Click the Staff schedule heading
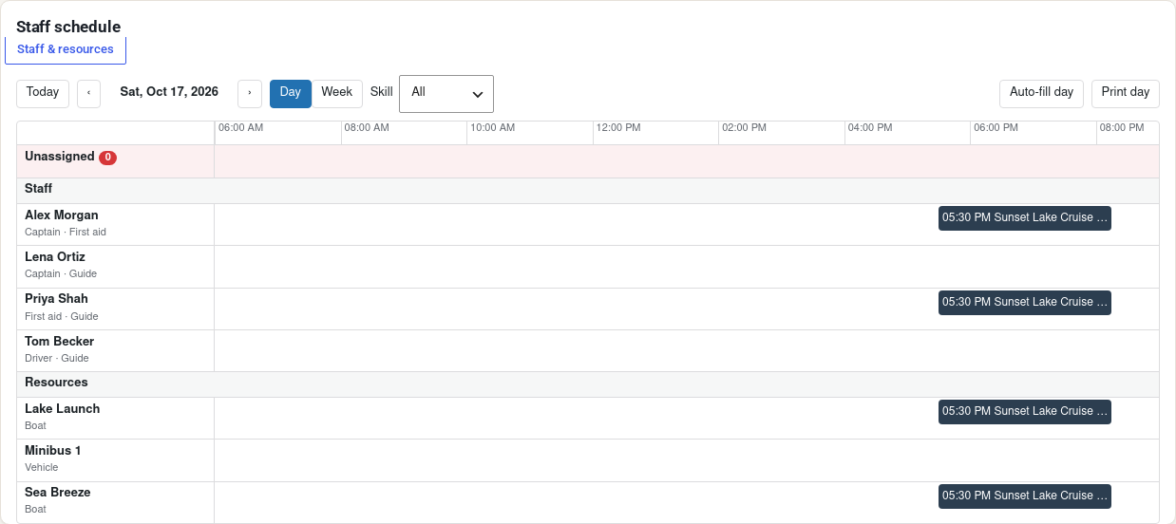The height and width of the screenshot is (524, 1176). [x=68, y=27]
